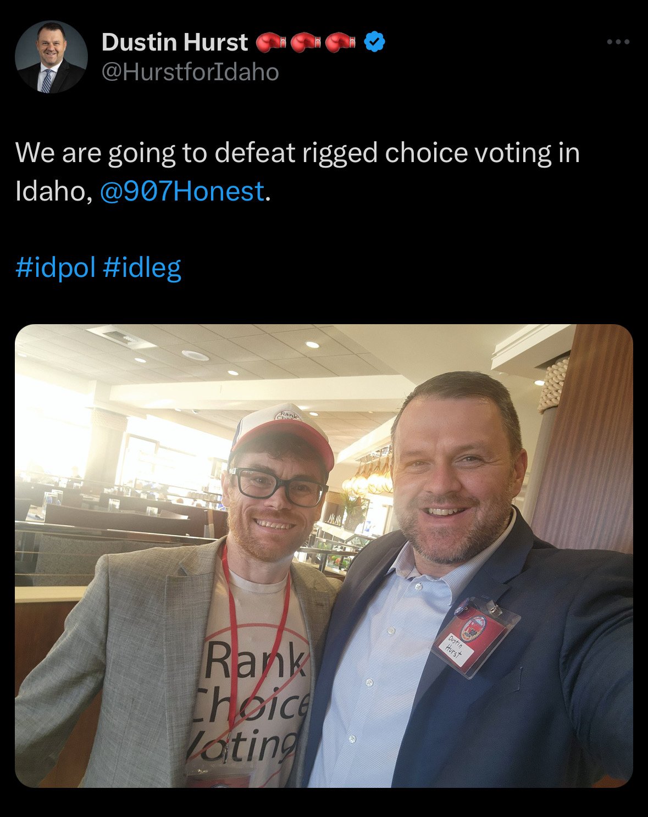This screenshot has width=648, height=817.
Task: Click the blue verified checkmark badge
Action: [x=374, y=42]
